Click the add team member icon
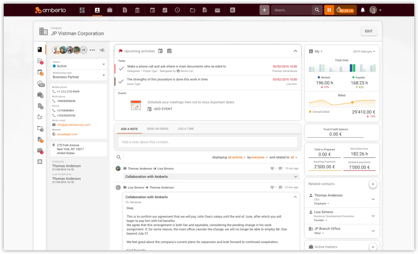The height and width of the screenshot is (254, 418). tap(102, 50)
